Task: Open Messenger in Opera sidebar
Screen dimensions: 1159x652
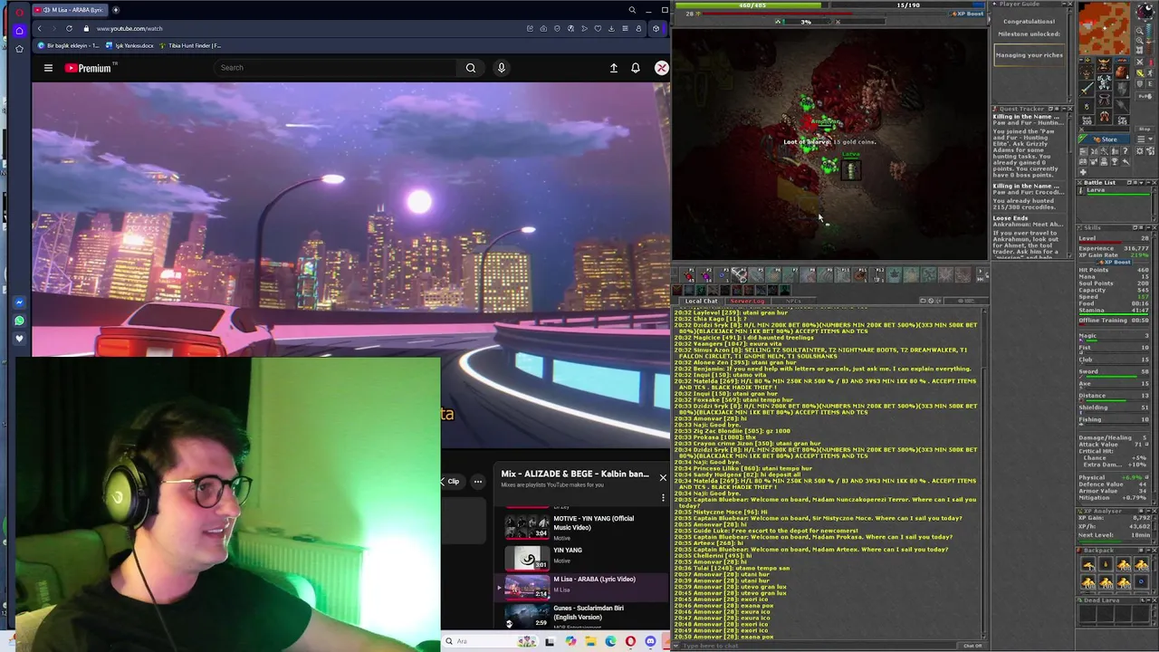Action: click(19, 302)
